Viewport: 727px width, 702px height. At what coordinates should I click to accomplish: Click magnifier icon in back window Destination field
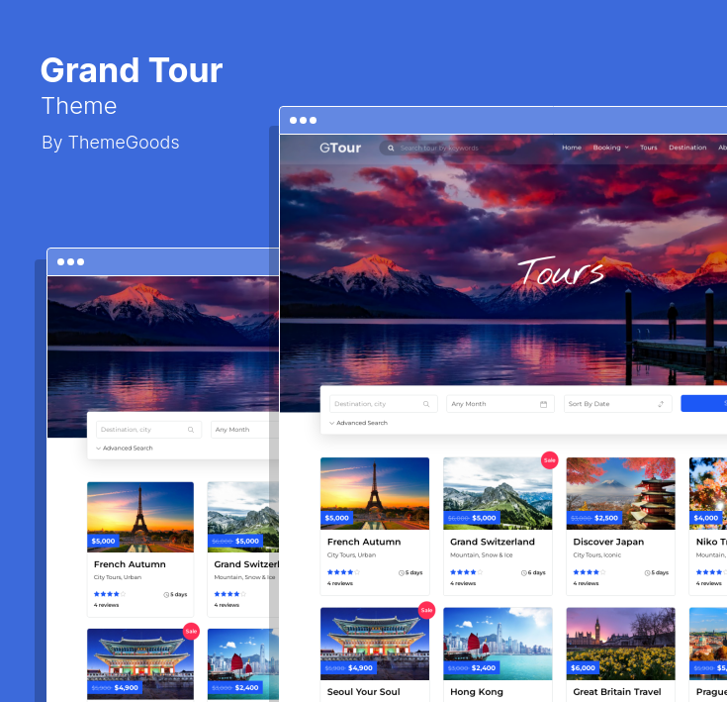point(191,430)
